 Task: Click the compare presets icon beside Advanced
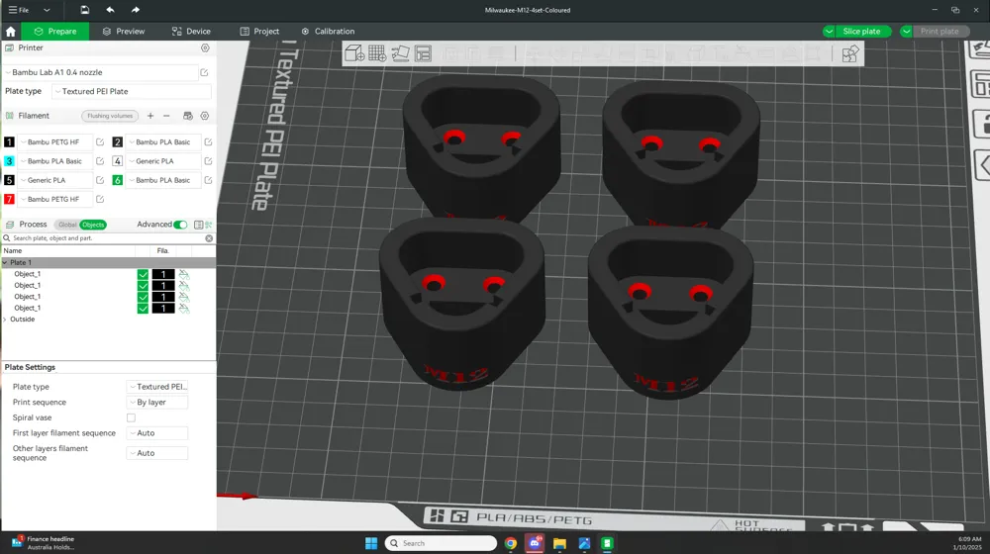click(x=208, y=225)
